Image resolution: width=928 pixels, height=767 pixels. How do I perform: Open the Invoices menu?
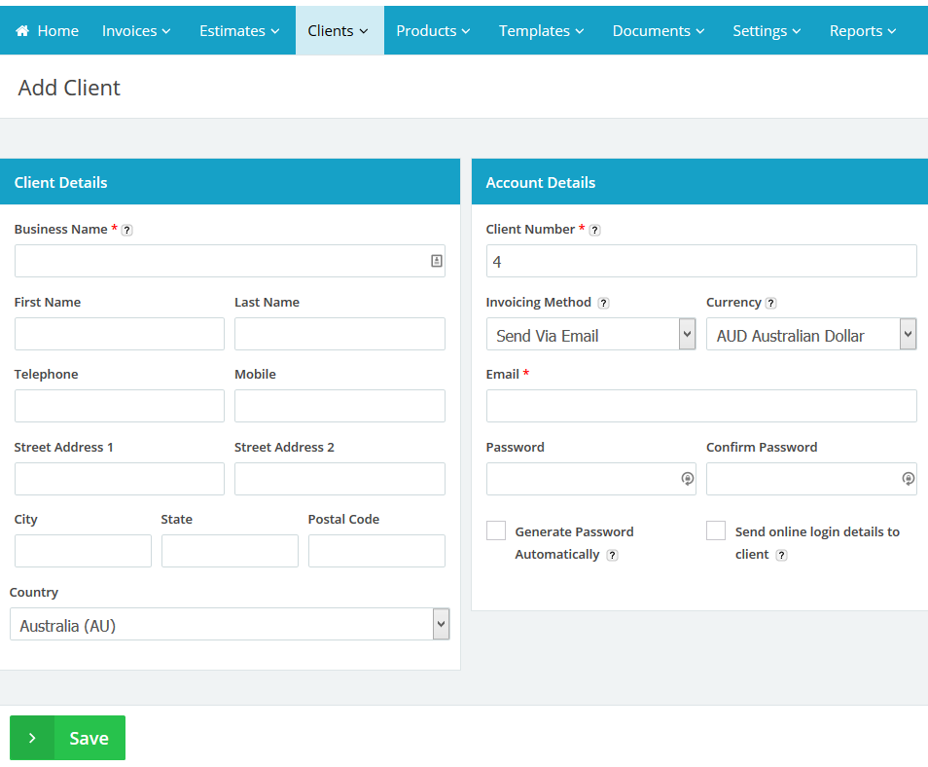[x=136, y=31]
